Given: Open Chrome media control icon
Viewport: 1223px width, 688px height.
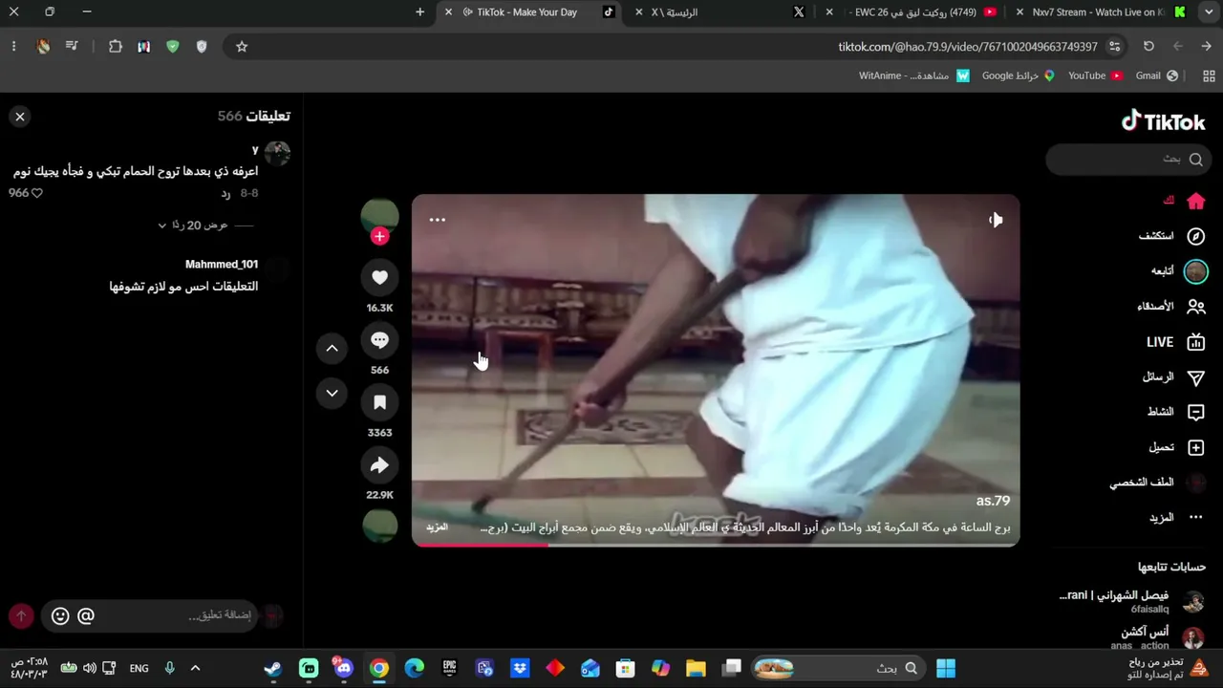Looking at the screenshot, I should tap(72, 46).
